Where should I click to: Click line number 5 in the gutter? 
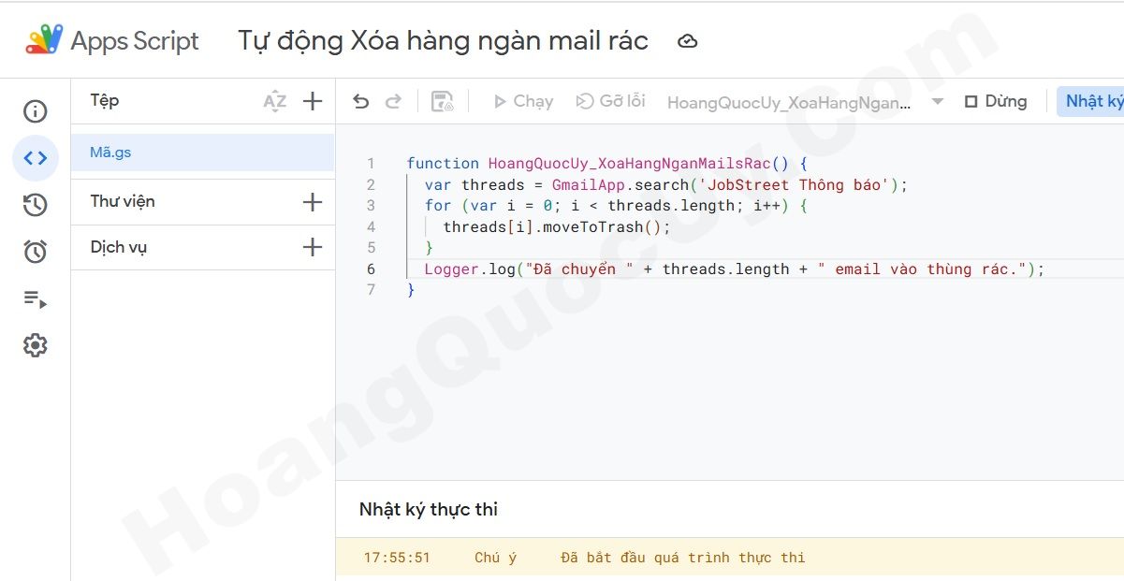click(372, 248)
